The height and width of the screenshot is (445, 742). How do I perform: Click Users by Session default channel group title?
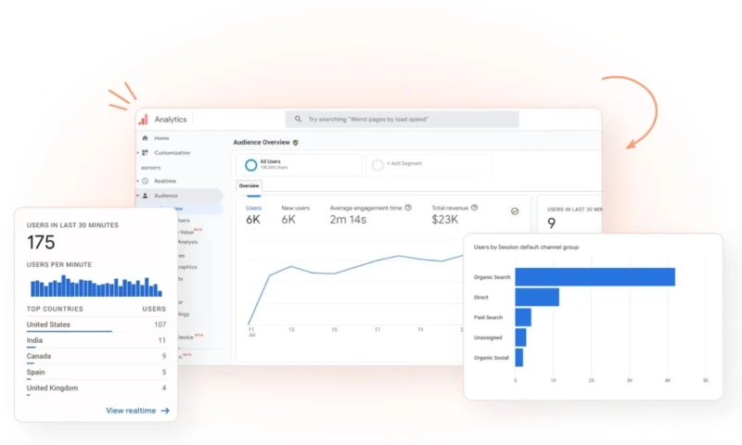526,247
